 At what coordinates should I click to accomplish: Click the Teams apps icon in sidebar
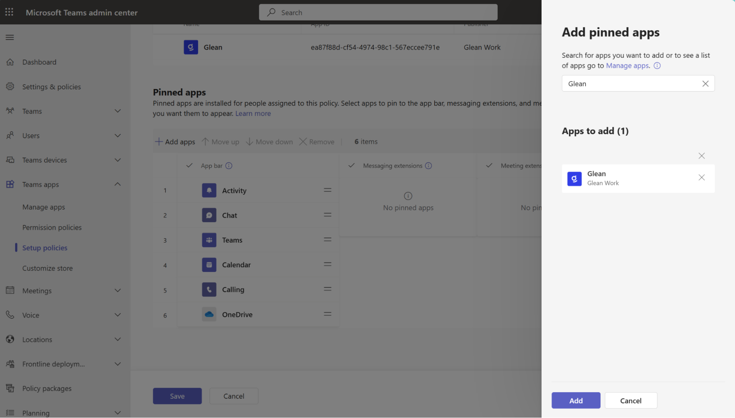[10, 184]
